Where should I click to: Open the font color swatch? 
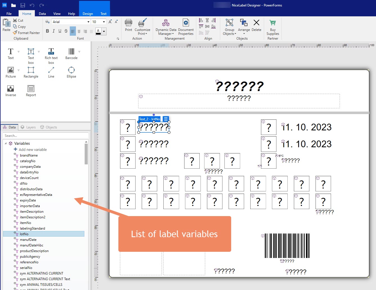98,31
